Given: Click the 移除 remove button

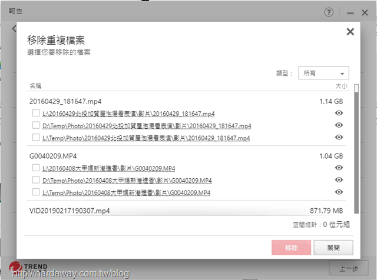Looking at the screenshot, I should click(291, 248).
